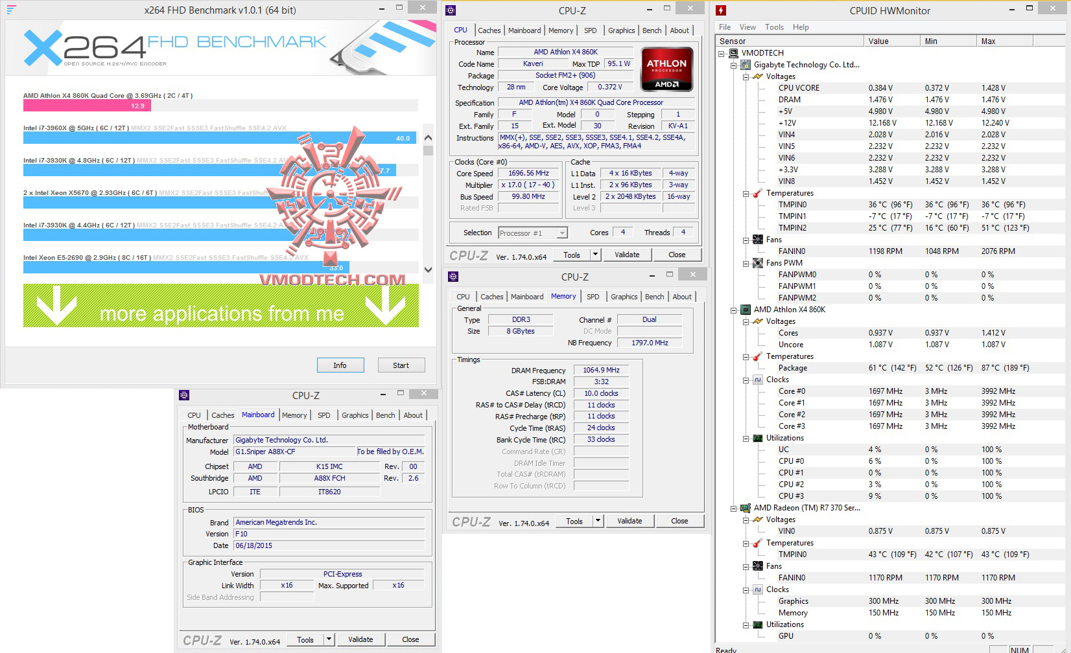Open the Tools dropdown arrow in the CPU-Z memory timings window
This screenshot has width=1071, height=653.
(598, 521)
